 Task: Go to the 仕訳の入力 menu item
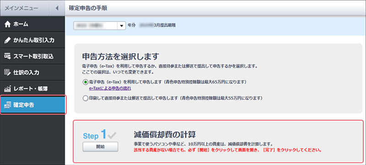32,73
